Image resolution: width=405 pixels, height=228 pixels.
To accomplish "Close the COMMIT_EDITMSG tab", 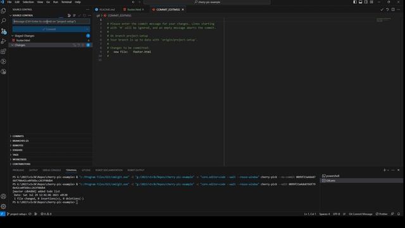I will point(183,9).
